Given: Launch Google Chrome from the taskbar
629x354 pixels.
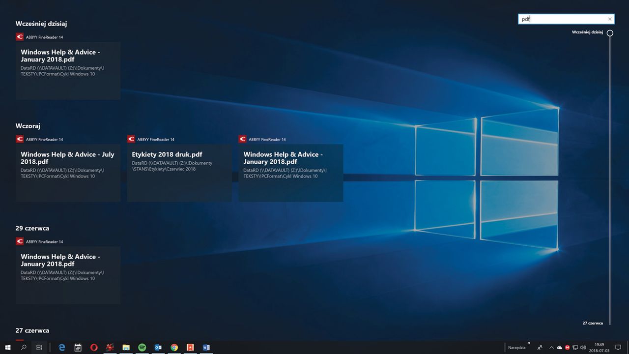Looking at the screenshot, I should click(x=174, y=347).
